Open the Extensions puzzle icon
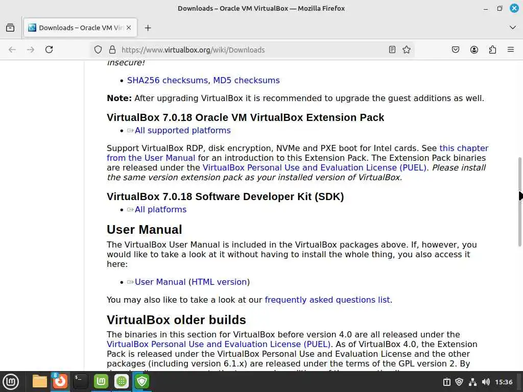Image resolution: width=523 pixels, height=392 pixels. [492, 50]
